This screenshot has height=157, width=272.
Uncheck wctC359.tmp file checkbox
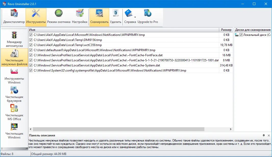pos(31,45)
